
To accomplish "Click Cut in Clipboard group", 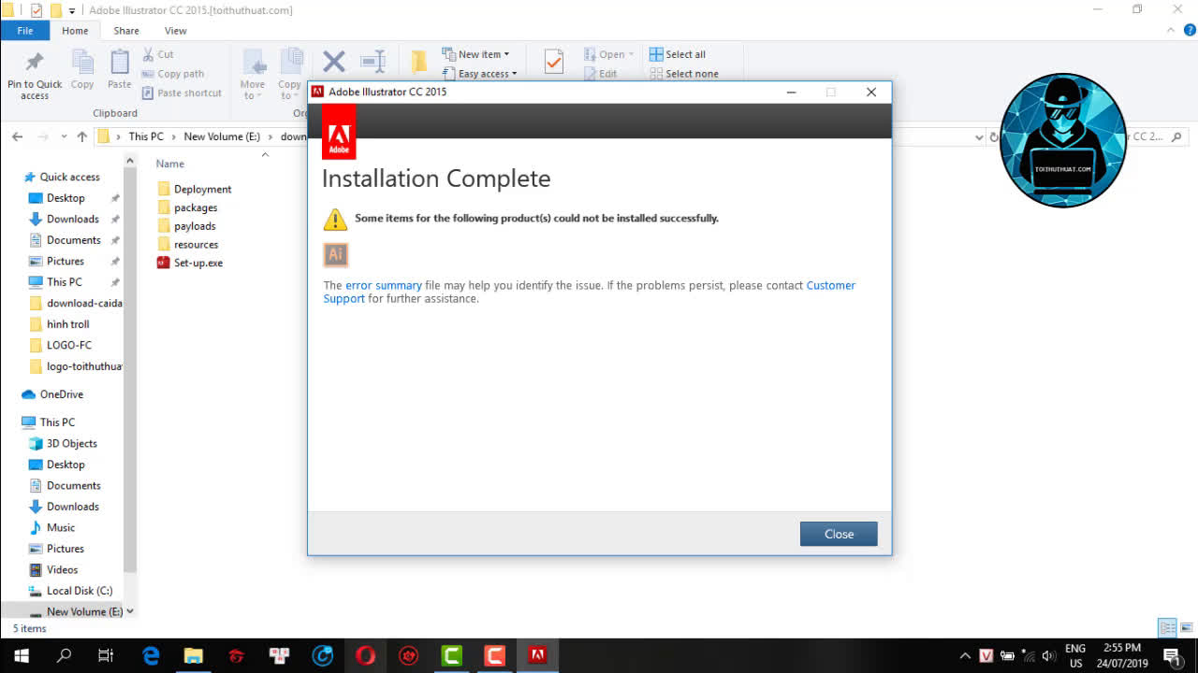I will tap(158, 54).
